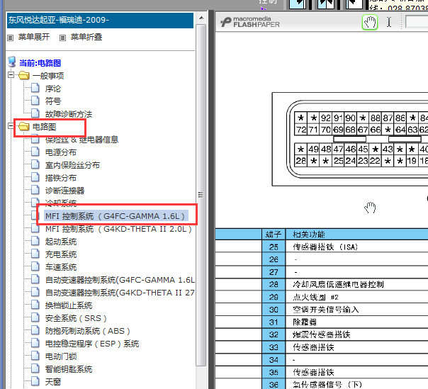
Task: Open the 智能钥匙系统 diagram
Action: coord(69,369)
